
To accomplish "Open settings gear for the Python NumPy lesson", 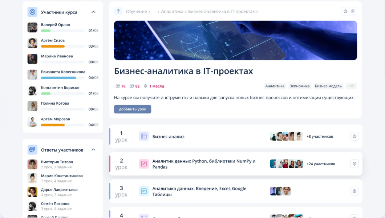I will pos(354,164).
